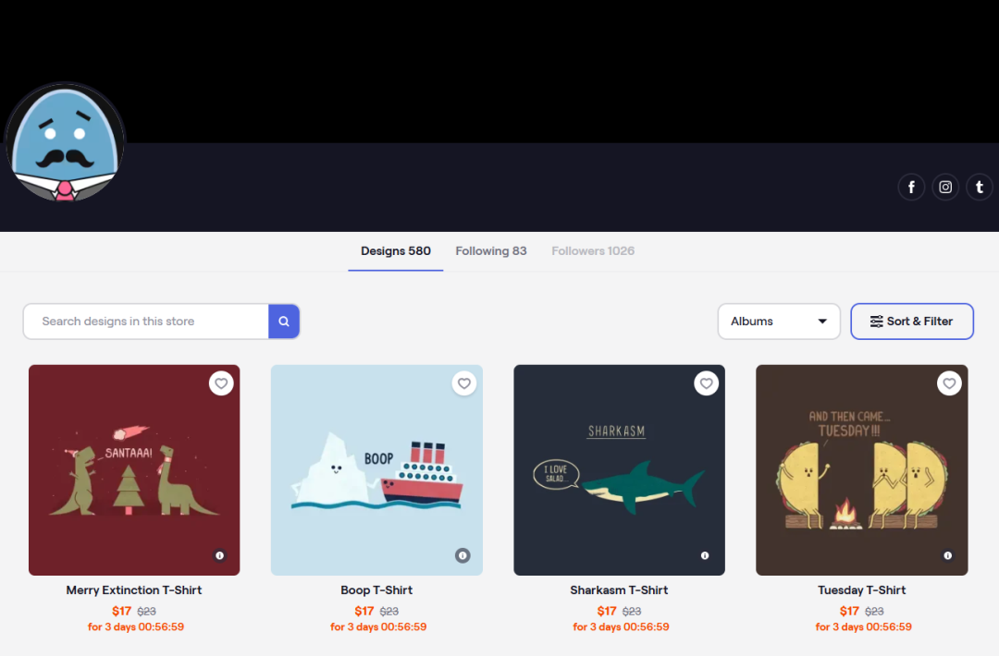Toggle heart on Tuesday T-Shirt
Viewport: 999px width, 656px height.
click(x=949, y=383)
